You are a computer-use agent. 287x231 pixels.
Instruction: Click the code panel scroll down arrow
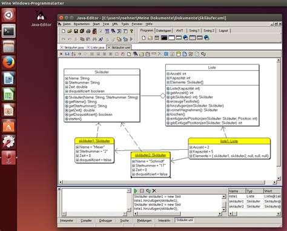tap(224, 210)
